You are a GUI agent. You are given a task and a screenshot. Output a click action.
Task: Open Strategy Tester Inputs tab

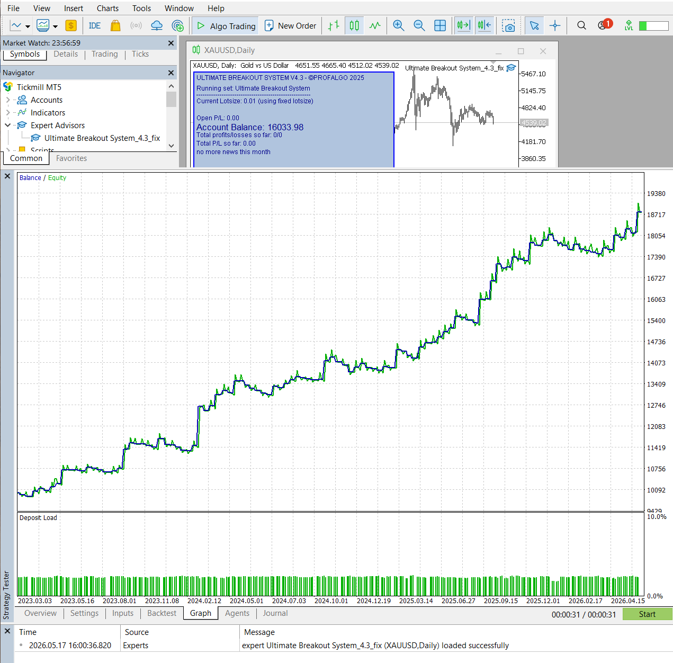[123, 613]
